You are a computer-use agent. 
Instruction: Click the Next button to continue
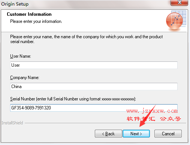[x=136, y=134]
